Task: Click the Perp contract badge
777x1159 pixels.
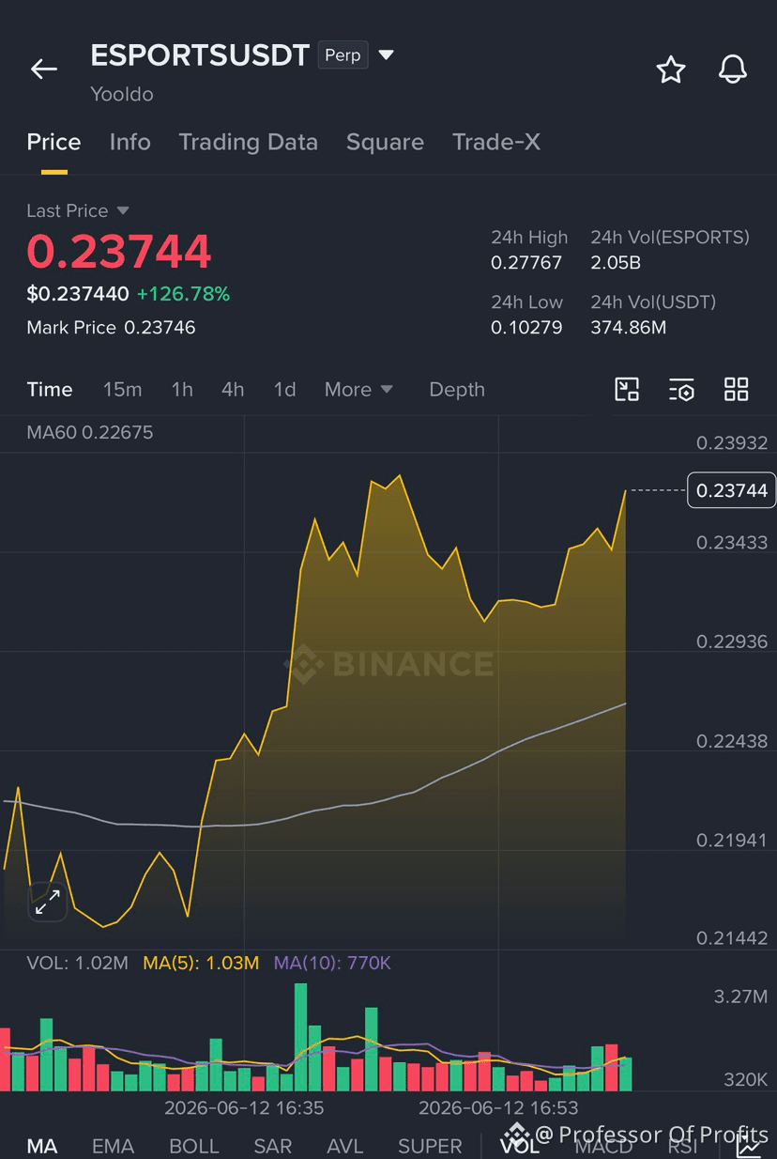Action: pyautogui.click(x=343, y=55)
